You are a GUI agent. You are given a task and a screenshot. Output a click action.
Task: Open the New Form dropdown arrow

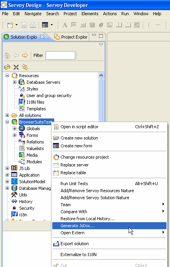[51, 25]
